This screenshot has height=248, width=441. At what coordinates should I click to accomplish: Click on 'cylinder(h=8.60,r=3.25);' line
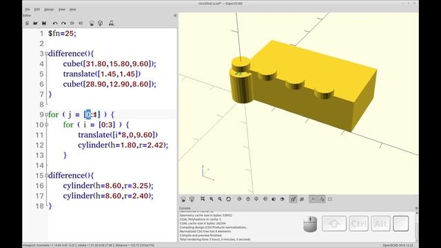pyautogui.click(x=108, y=185)
